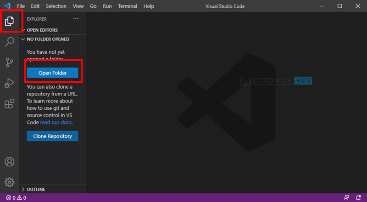This screenshot has height=202, width=367.
Task: Open the Explorer more actions ellipsis
Action: coord(76,19)
